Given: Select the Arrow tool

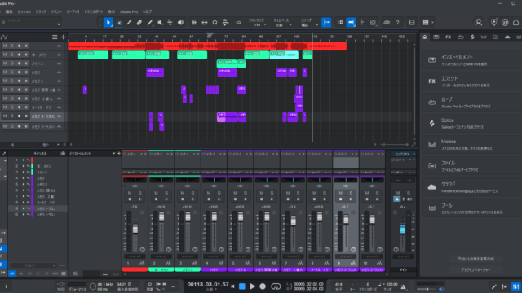Looking at the screenshot, I should pos(108,23).
